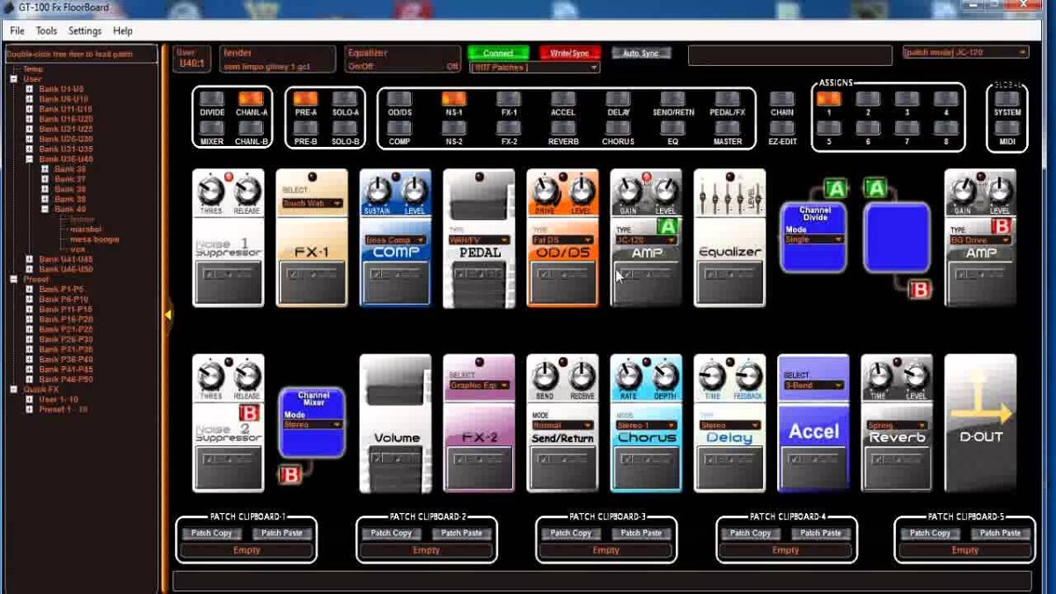The image size is (1056, 594).
Task: Open the OD/DS Fat DS type dropdown
Action: coord(562,240)
